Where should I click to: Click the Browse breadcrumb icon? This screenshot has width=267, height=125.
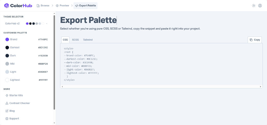38,5
